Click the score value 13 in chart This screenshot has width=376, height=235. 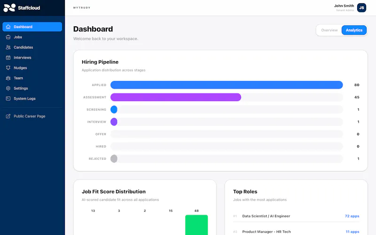coord(93,211)
